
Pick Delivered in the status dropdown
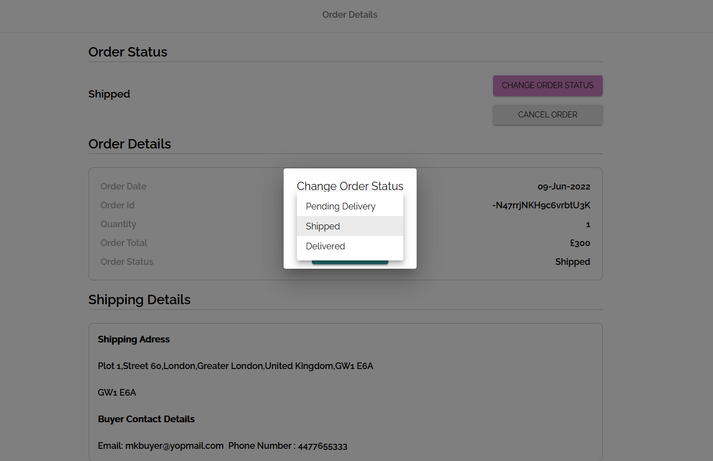point(325,246)
